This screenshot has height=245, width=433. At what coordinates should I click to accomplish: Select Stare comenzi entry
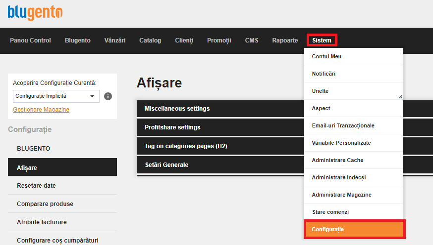point(354,212)
